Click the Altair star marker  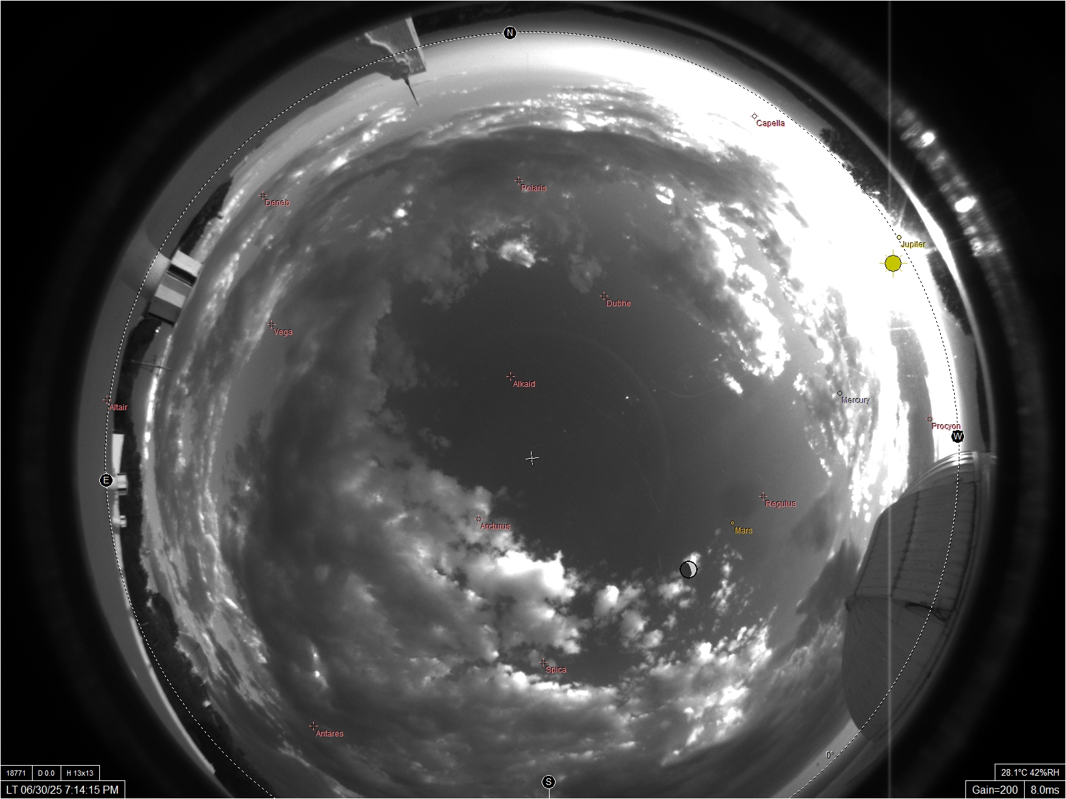coord(107,400)
